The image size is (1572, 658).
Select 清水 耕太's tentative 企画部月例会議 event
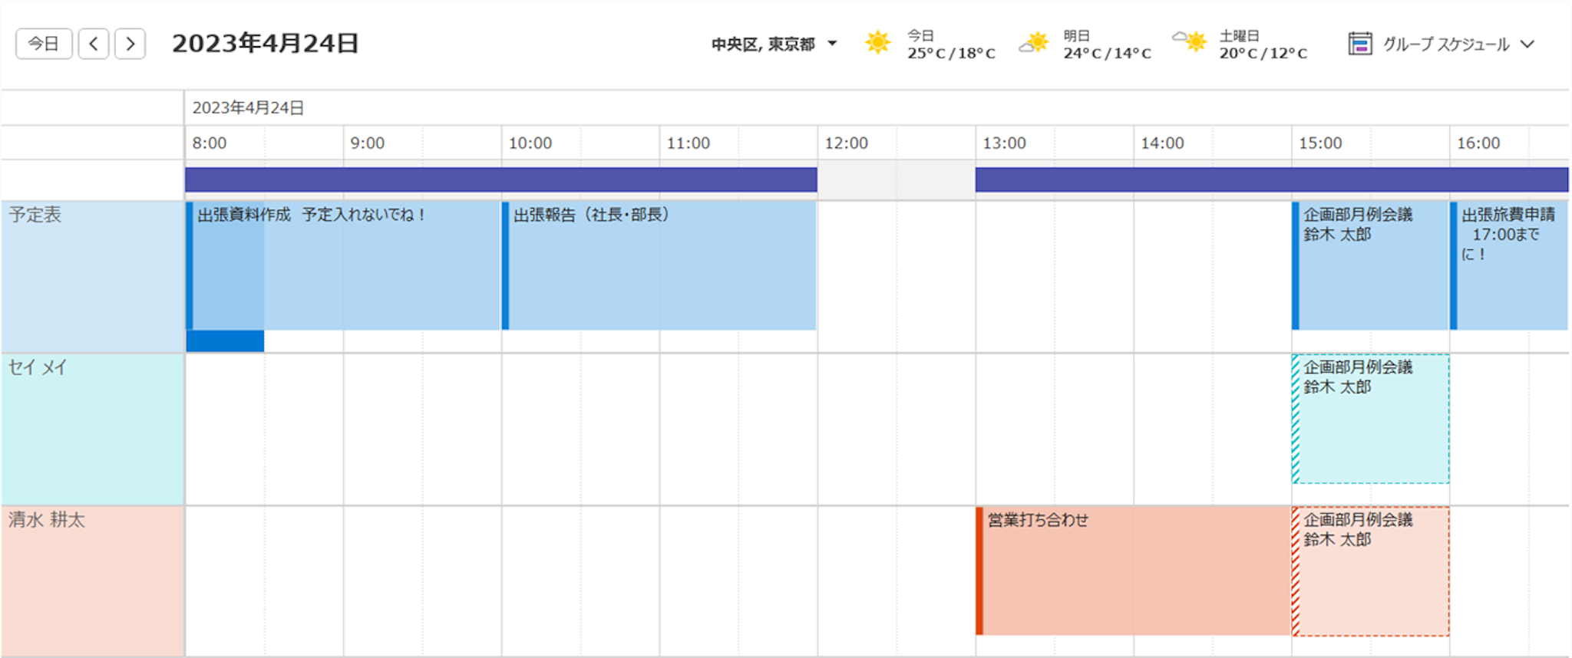[1372, 571]
